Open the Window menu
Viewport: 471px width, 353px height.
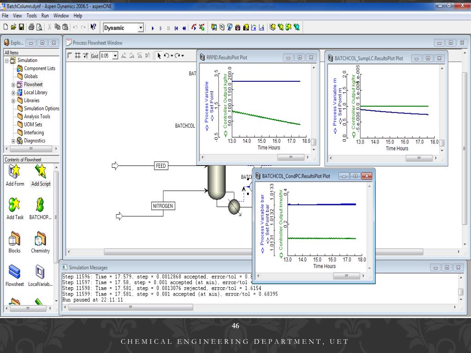tap(61, 16)
